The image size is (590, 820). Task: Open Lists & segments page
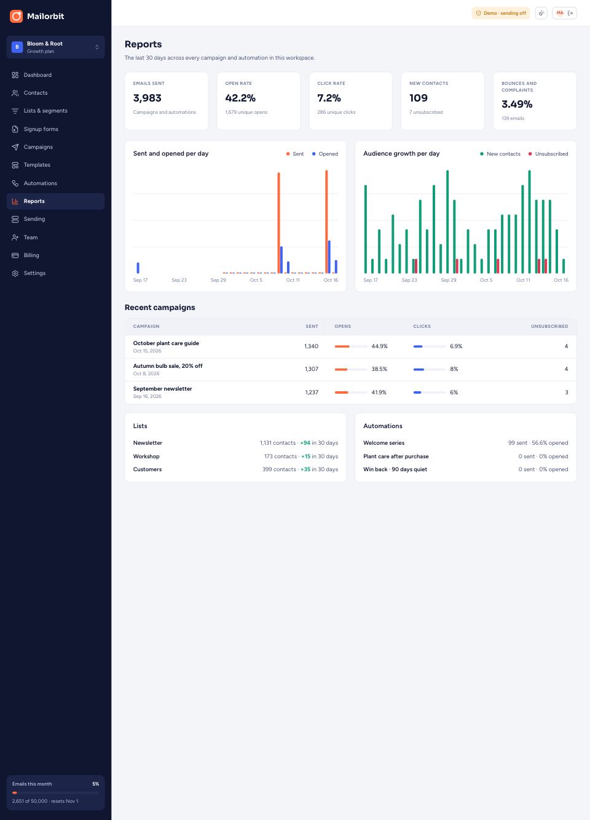coord(55,111)
